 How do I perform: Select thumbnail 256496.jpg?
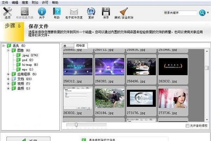[x=141, y=67]
